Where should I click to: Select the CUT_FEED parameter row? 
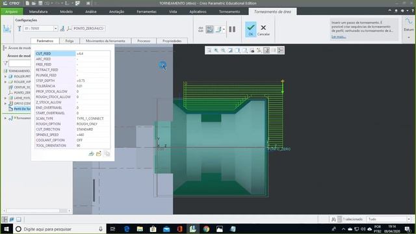pyautogui.click(x=73, y=53)
